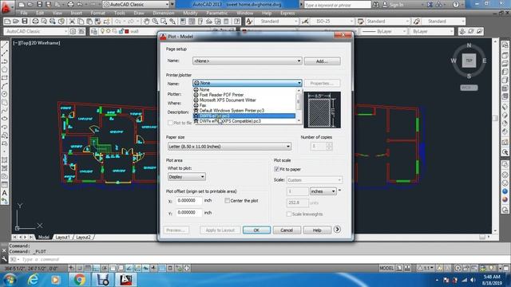Viewport: 511px width, 287px height.
Task: Click Cancel in the Plot dialog
Action: [287, 230]
